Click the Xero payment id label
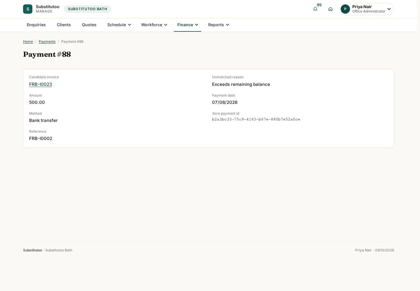 pos(225,113)
